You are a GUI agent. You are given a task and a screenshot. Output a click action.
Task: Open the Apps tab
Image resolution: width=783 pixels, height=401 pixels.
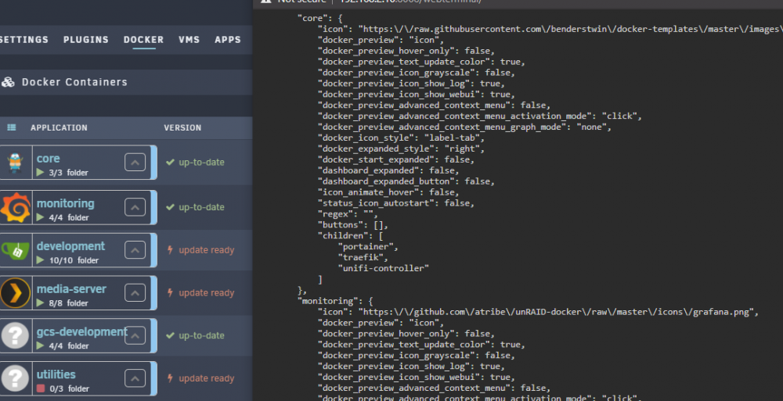[228, 39]
